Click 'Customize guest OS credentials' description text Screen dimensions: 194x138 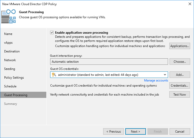coord(103,86)
